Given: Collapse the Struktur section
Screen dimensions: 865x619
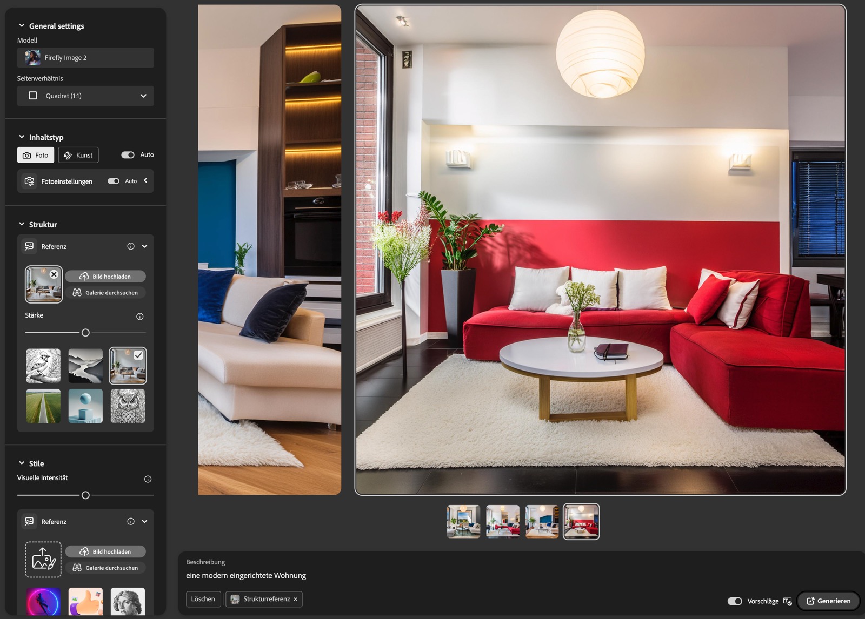Looking at the screenshot, I should point(22,224).
